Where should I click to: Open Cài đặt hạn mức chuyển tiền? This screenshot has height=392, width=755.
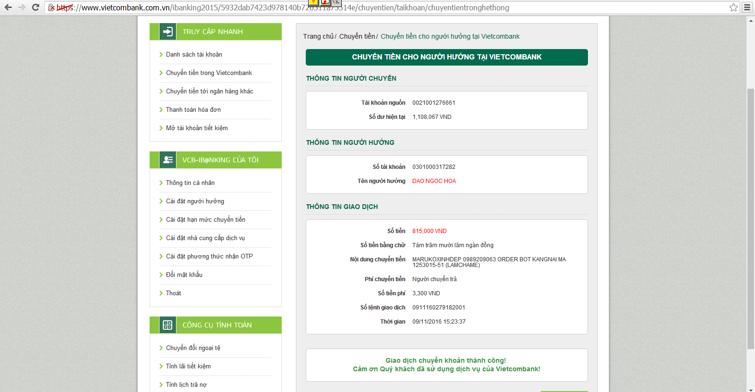[x=205, y=220]
